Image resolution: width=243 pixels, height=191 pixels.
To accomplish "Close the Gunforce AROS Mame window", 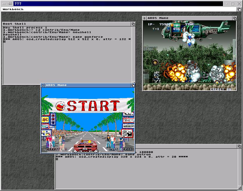I will point(145,18).
